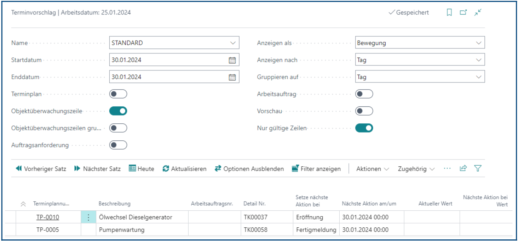
Task: Go to Nächster Satz
Action: (97, 169)
